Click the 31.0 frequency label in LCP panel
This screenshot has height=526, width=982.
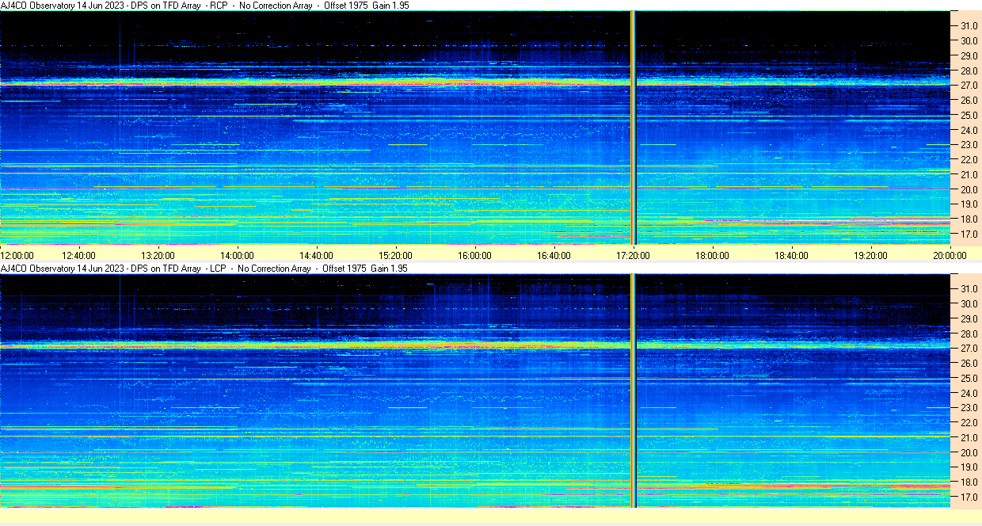[969, 288]
